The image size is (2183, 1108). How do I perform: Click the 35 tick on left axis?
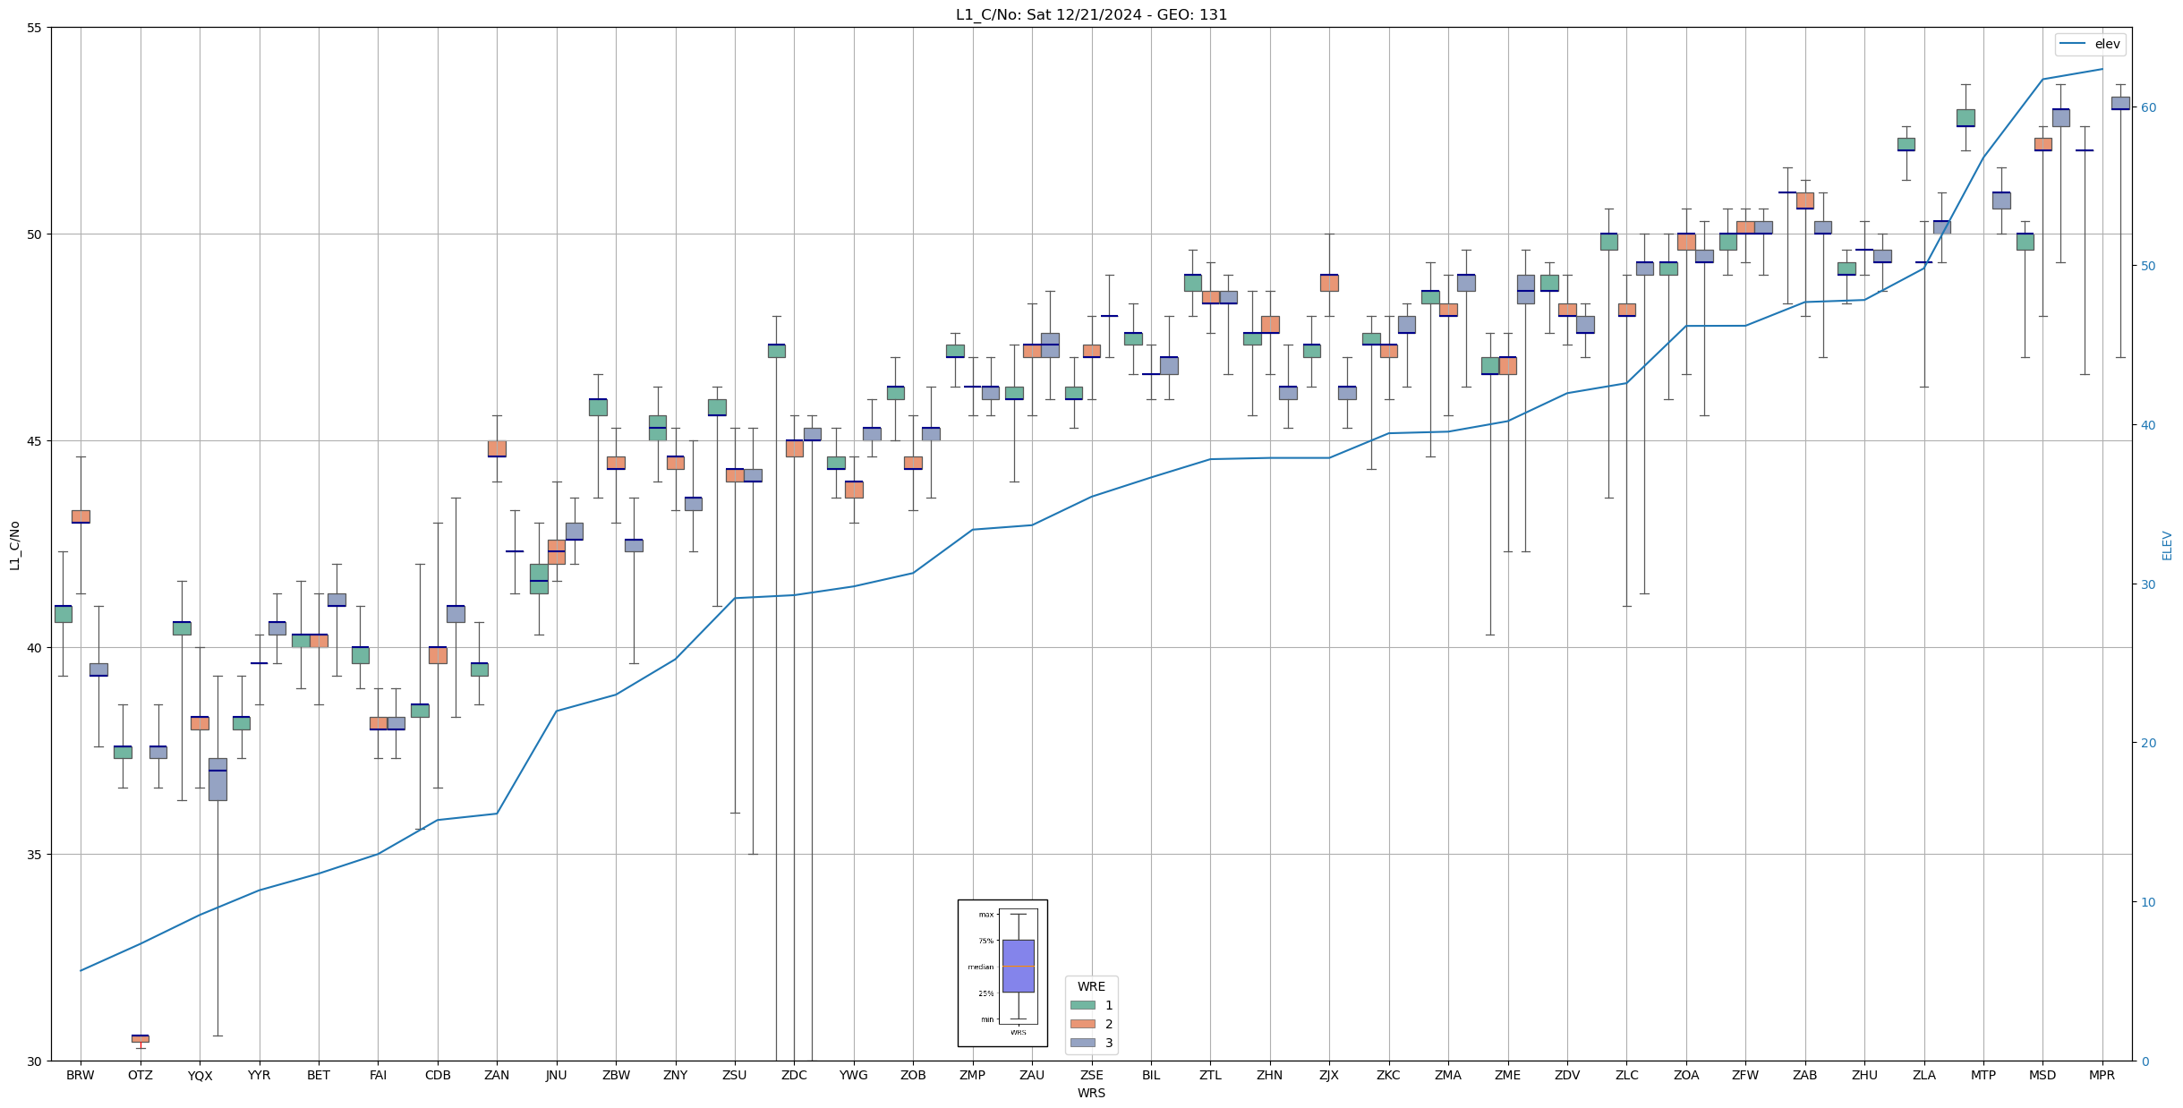36,854
